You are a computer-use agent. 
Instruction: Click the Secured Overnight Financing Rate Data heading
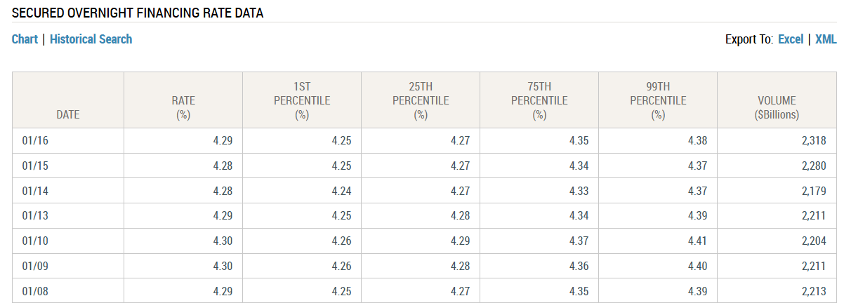(x=138, y=13)
